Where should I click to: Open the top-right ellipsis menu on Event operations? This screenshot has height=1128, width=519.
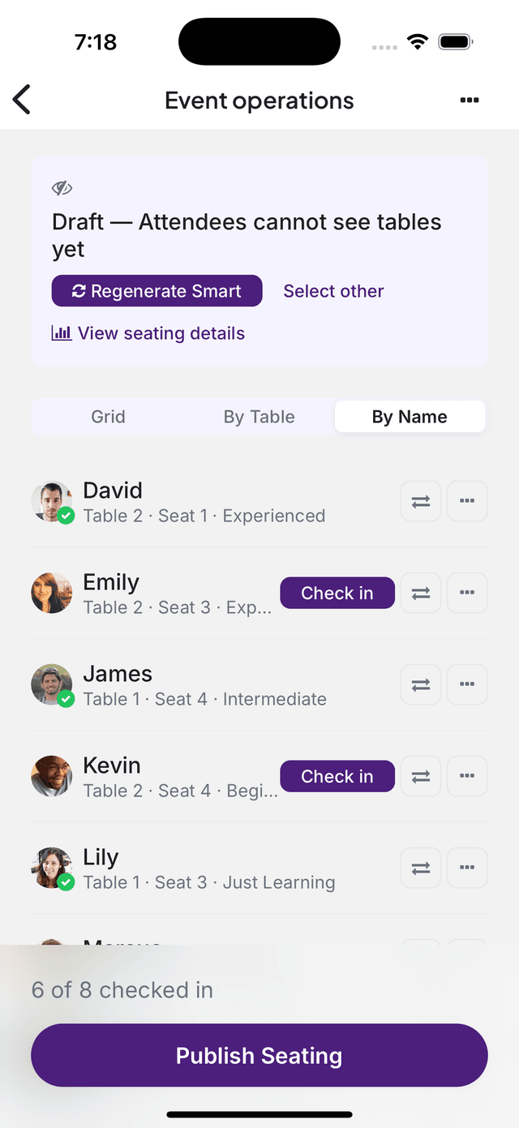pos(470,100)
